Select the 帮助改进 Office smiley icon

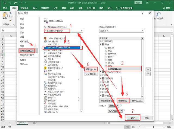click(45, 68)
